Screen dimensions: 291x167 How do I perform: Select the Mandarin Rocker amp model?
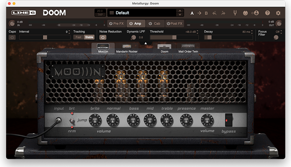tap(127, 48)
